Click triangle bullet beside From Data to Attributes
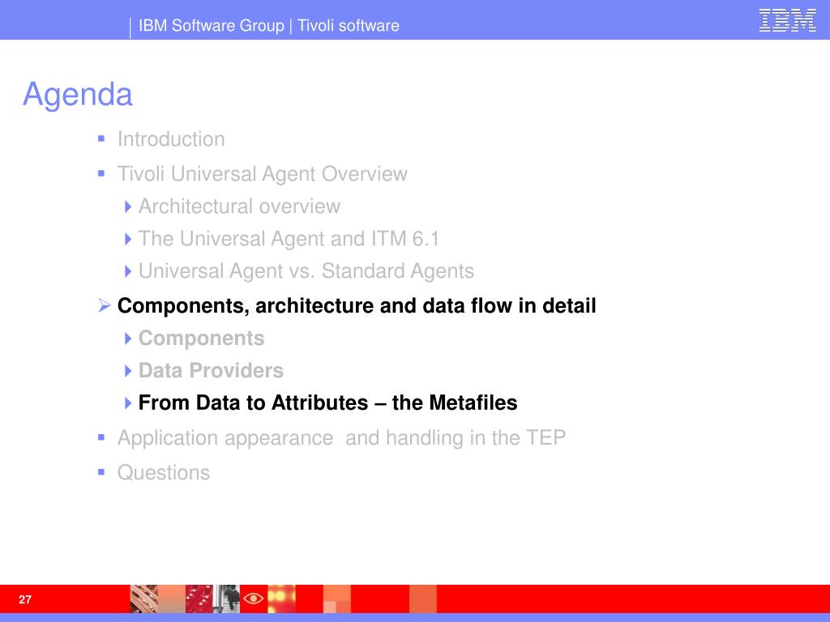The width and height of the screenshot is (830, 622). pos(127,403)
